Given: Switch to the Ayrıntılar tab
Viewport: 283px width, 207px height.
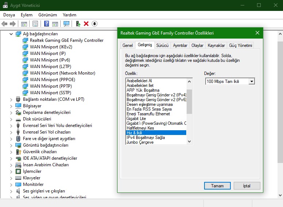Looking at the screenshot, I should 180,45.
